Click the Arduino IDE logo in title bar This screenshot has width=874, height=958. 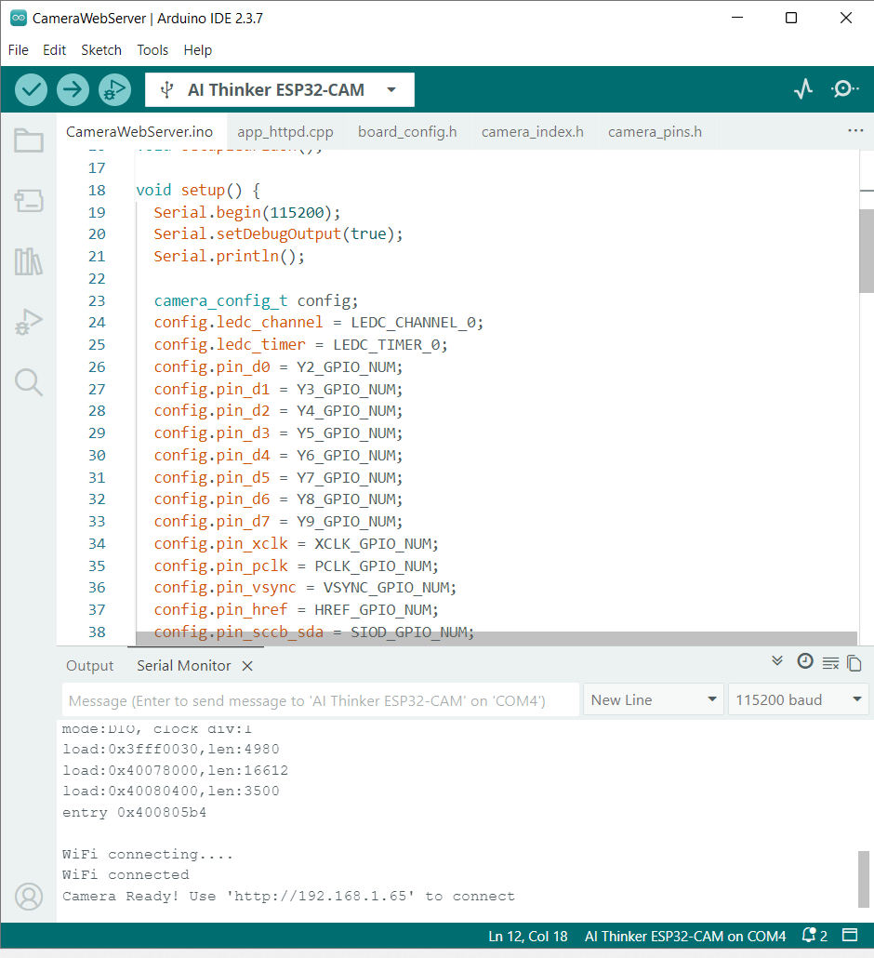tap(19, 18)
